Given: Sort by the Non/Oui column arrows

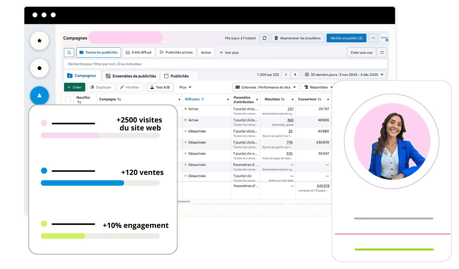Looking at the screenshot, I should click(x=79, y=102).
